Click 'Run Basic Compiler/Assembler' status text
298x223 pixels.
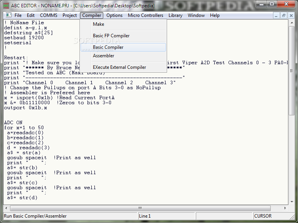point(35,216)
